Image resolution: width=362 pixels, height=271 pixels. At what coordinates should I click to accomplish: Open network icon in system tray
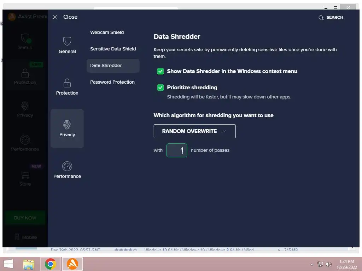(320, 264)
